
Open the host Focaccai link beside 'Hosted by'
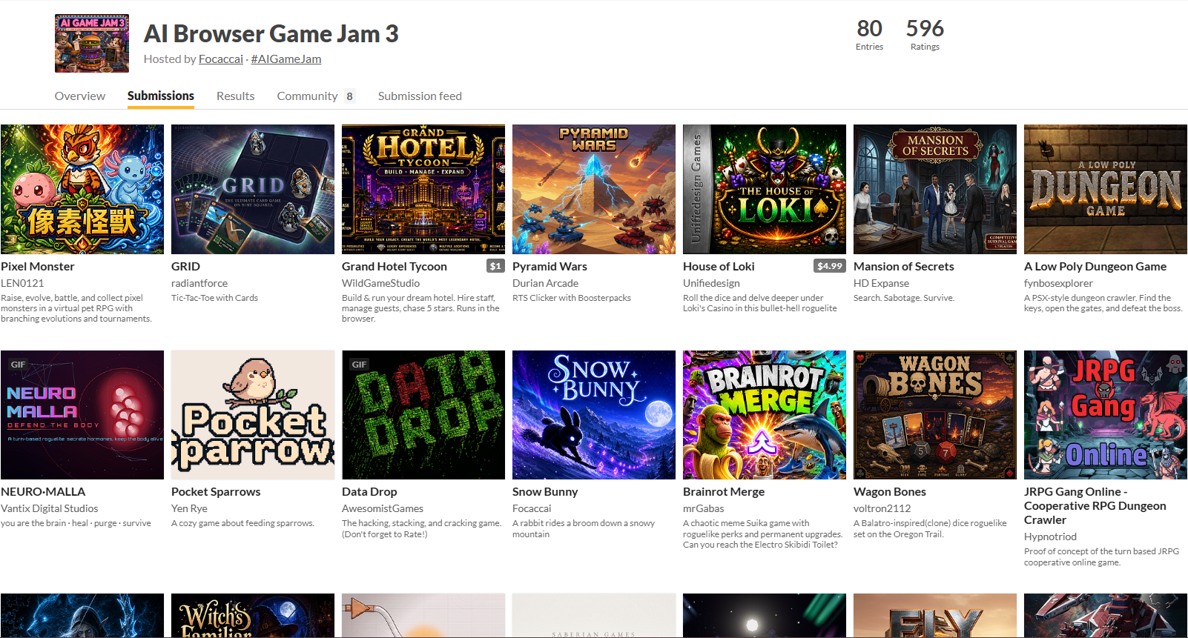coord(221,59)
